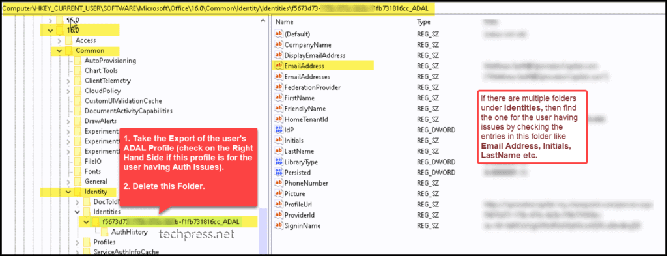Click the Chart Tools folder icon

coord(78,70)
